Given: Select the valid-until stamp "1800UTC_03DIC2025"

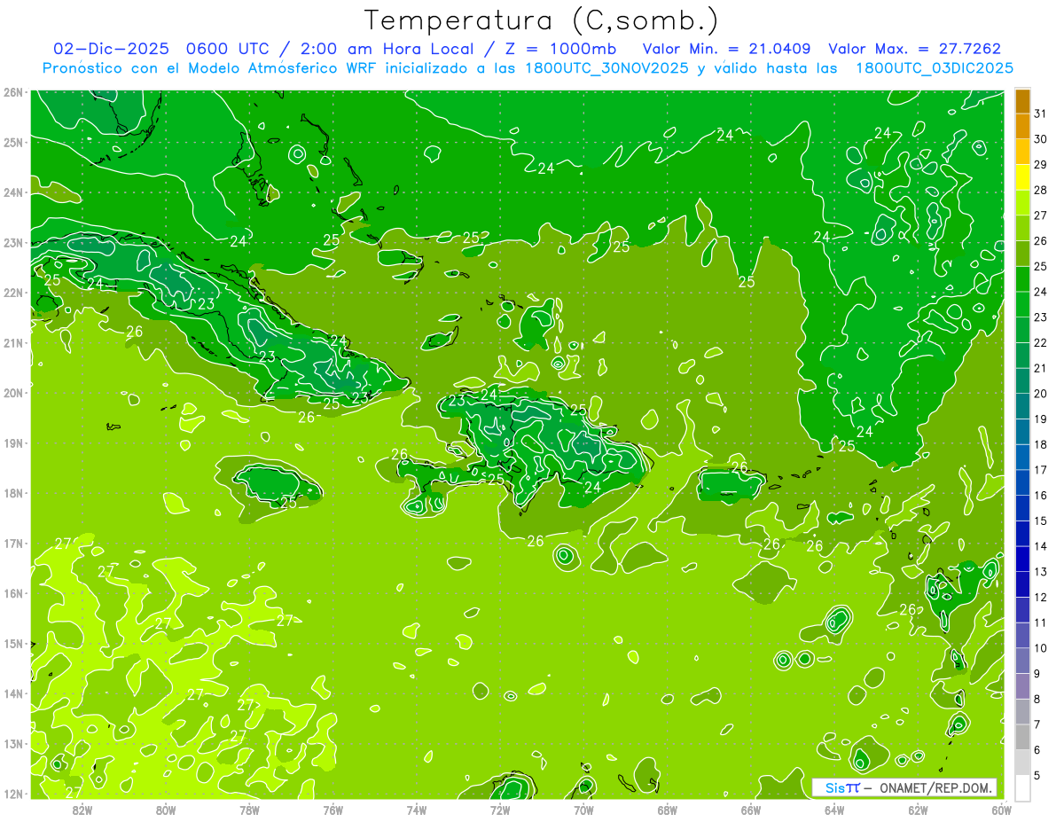Looking at the screenshot, I should point(935,67).
